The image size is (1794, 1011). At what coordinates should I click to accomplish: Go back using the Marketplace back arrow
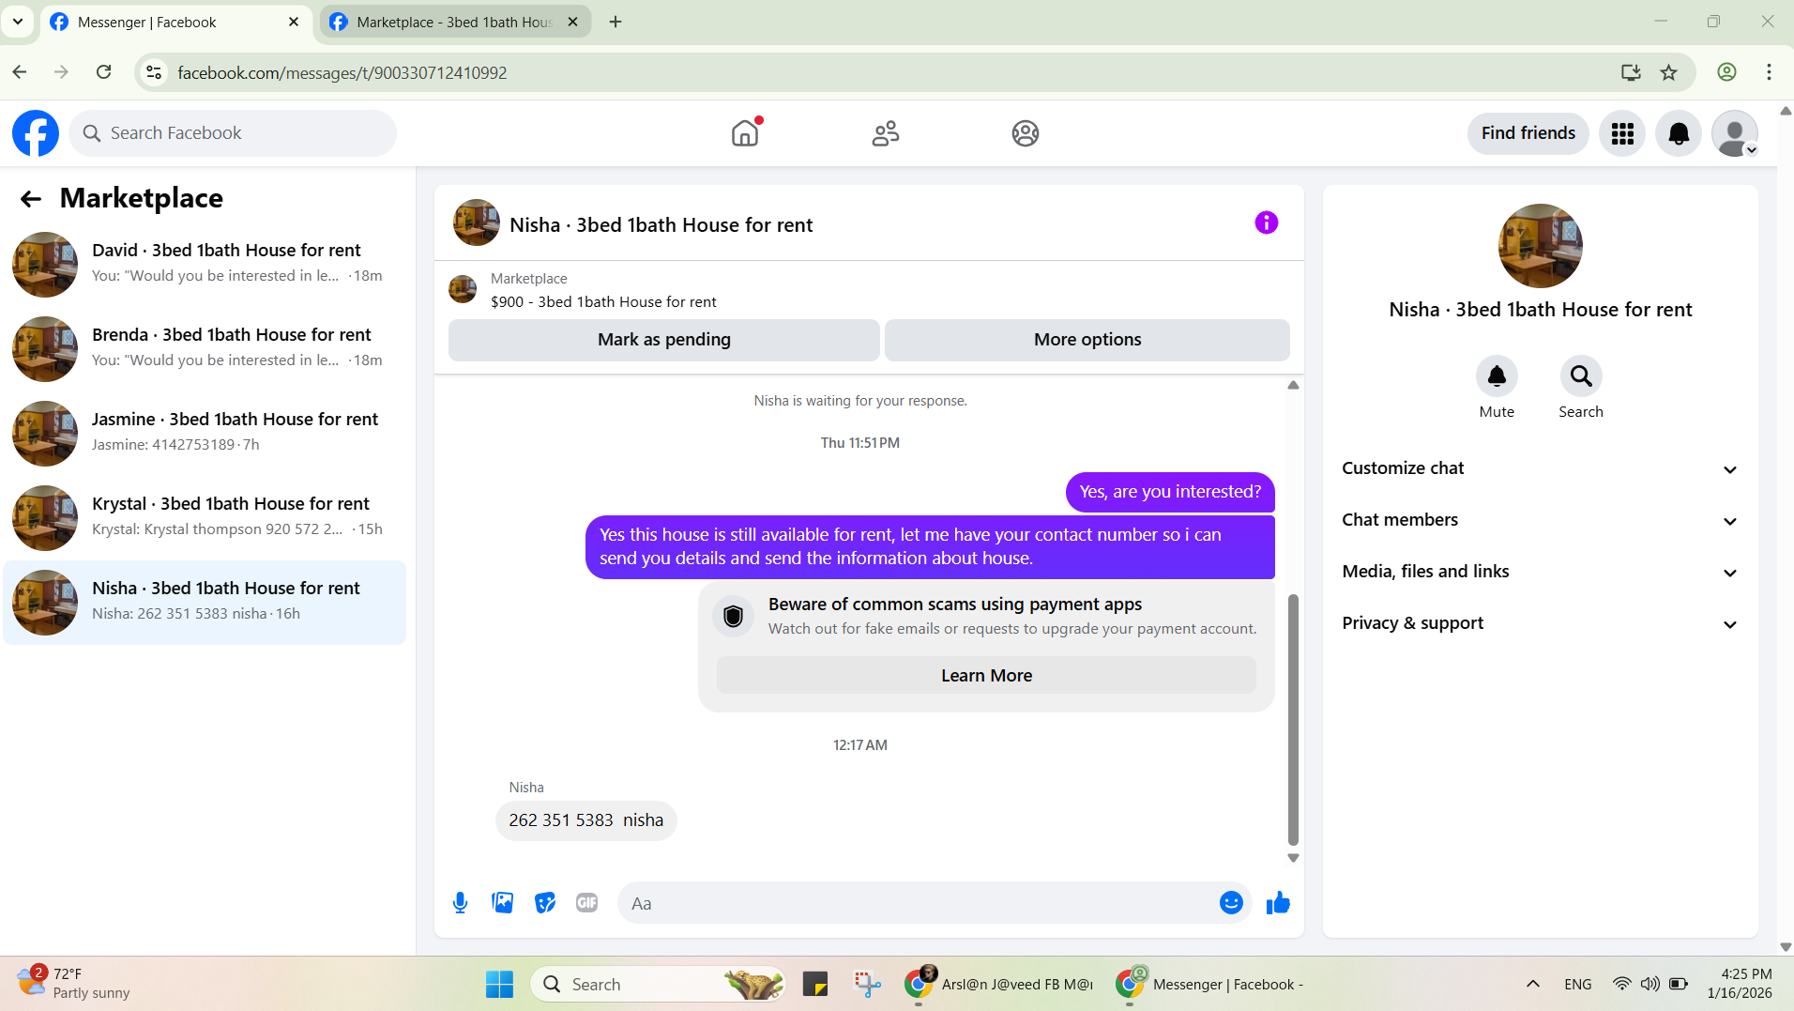[31, 198]
